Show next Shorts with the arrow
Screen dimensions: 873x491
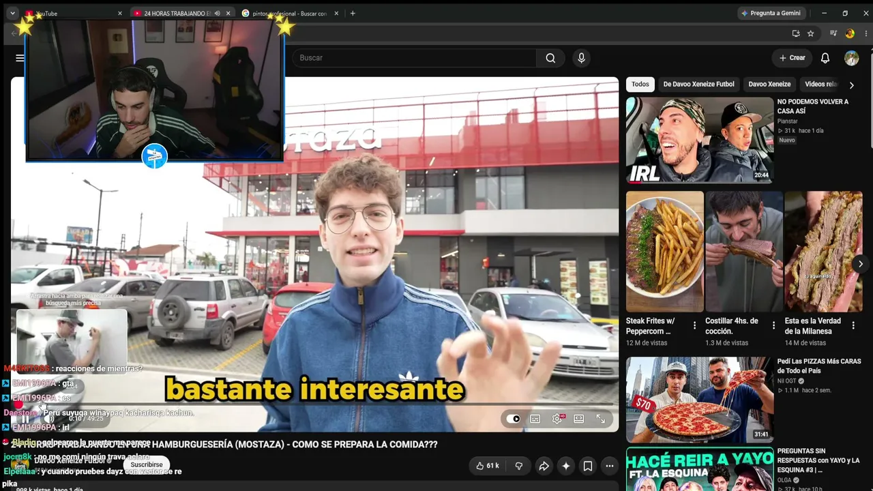(861, 264)
